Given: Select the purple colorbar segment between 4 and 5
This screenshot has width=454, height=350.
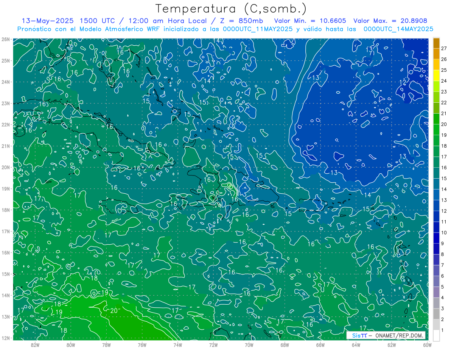Looking at the screenshot, I should pos(436,292).
